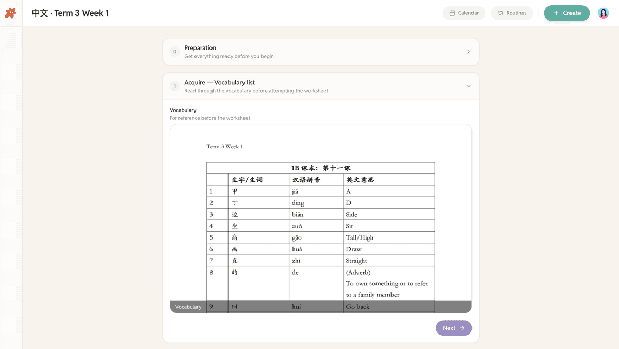Viewport: 619px width, 349px height.
Task: Click the step 0 number badge
Action: tap(175, 52)
